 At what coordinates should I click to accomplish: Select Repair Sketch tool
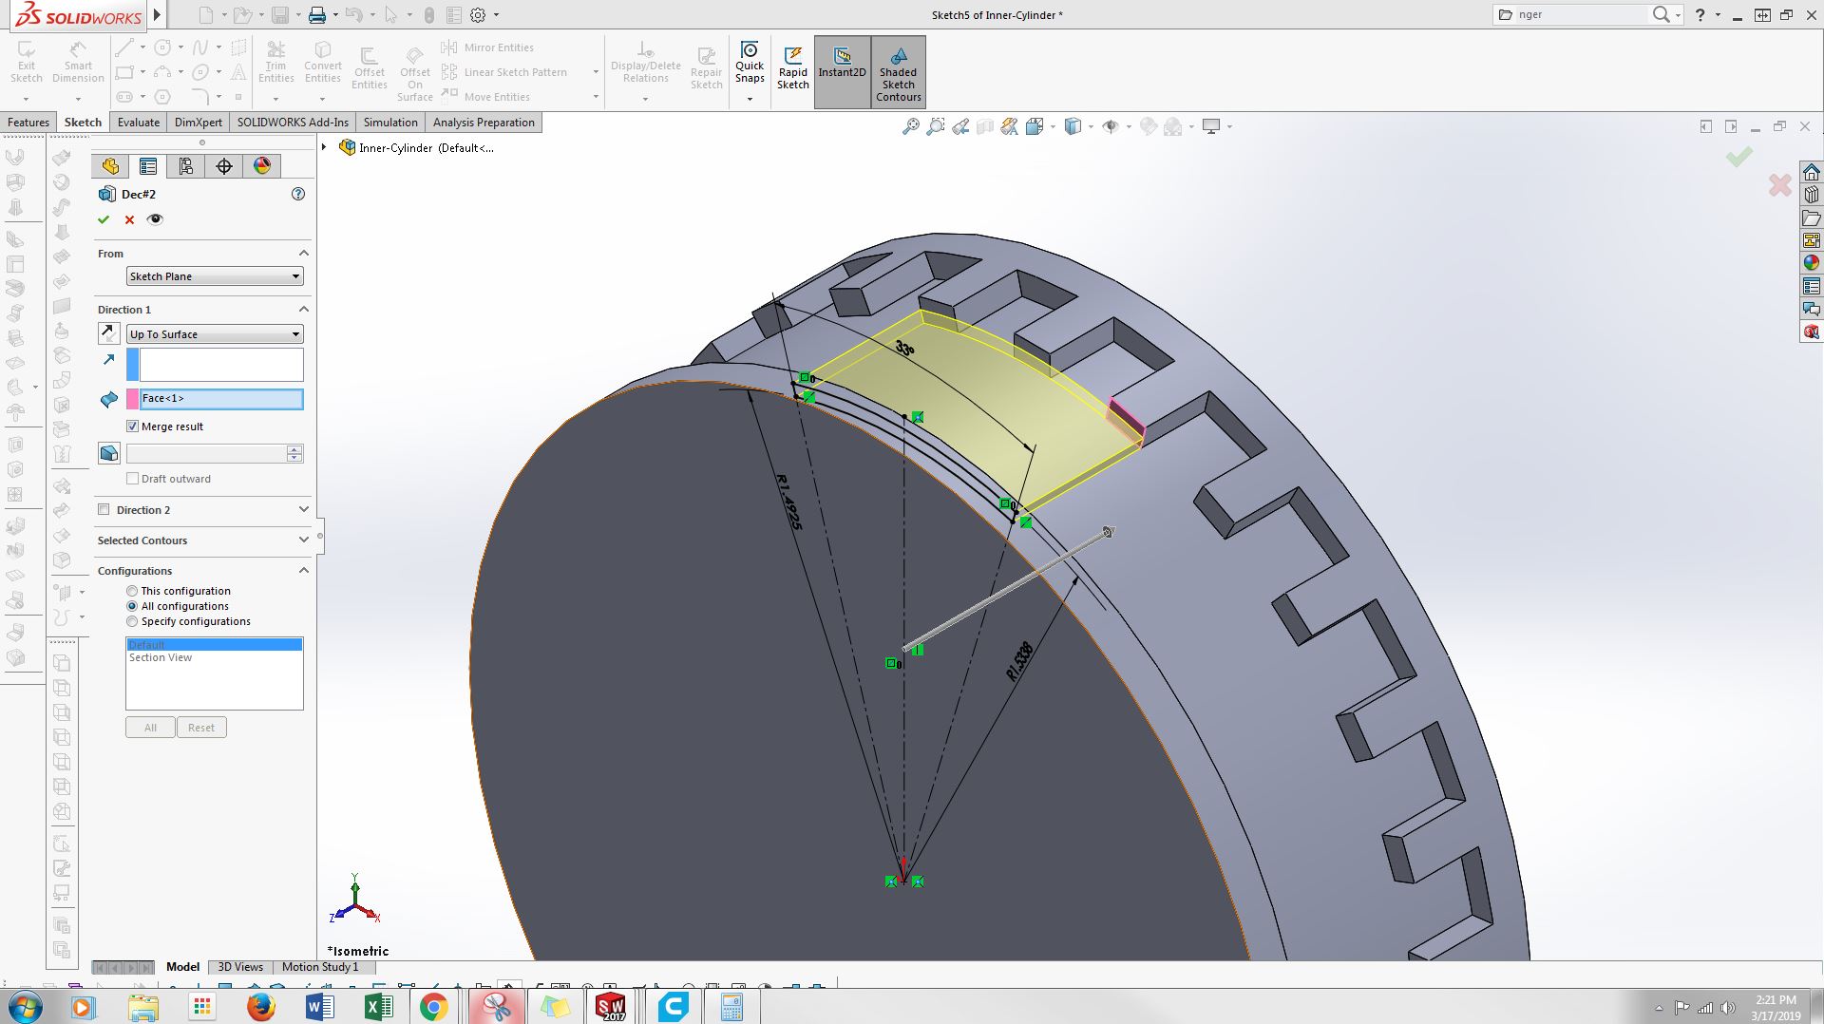[706, 68]
